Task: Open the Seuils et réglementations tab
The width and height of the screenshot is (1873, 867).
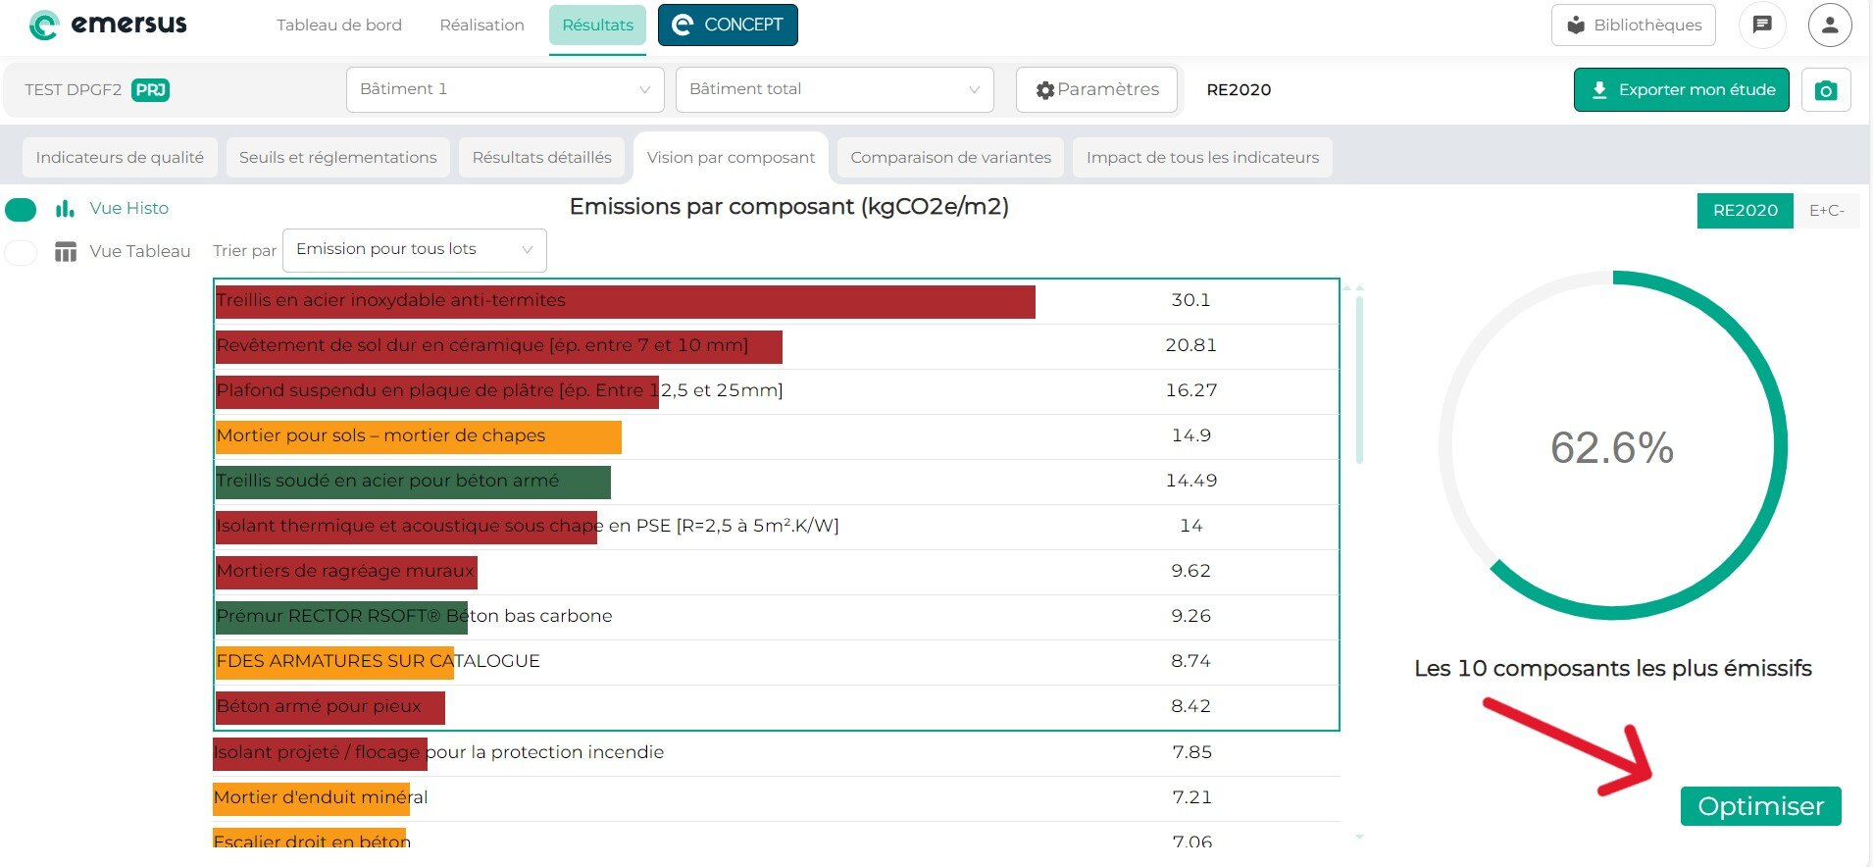Action: (x=338, y=158)
